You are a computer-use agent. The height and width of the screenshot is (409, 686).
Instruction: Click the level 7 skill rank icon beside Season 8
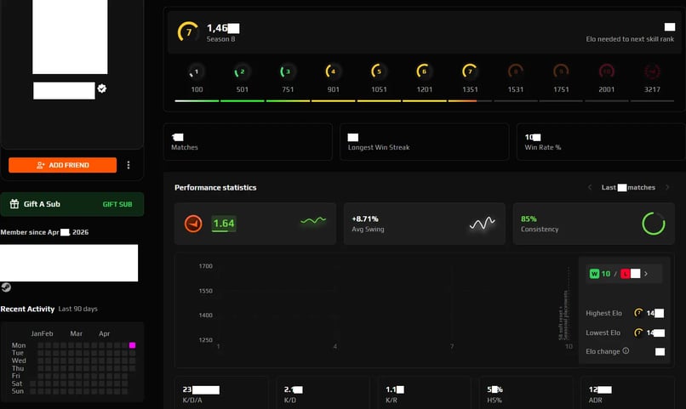188,32
